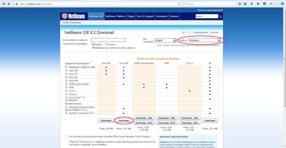The image size is (286, 148).
Task: Open the toolbar overflow dropdown arrow
Action: (x=276, y=4)
